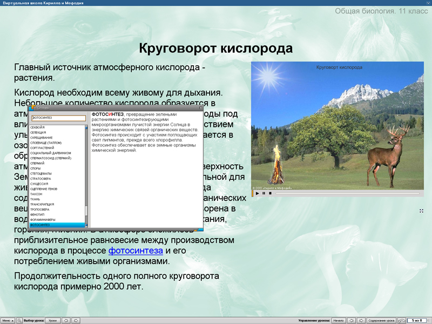Advance to next page in lesson controls
The image size is (432, 324).
(x=362, y=320)
